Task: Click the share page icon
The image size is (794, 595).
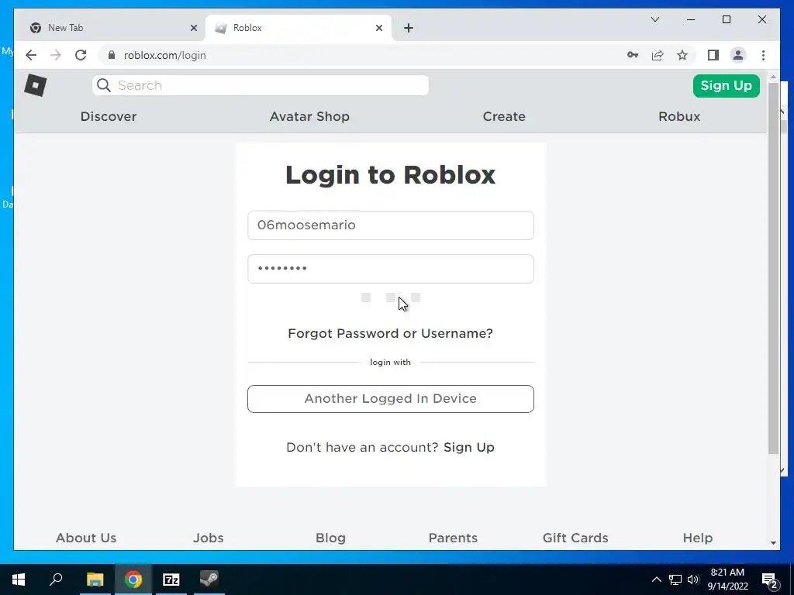Action: point(658,55)
